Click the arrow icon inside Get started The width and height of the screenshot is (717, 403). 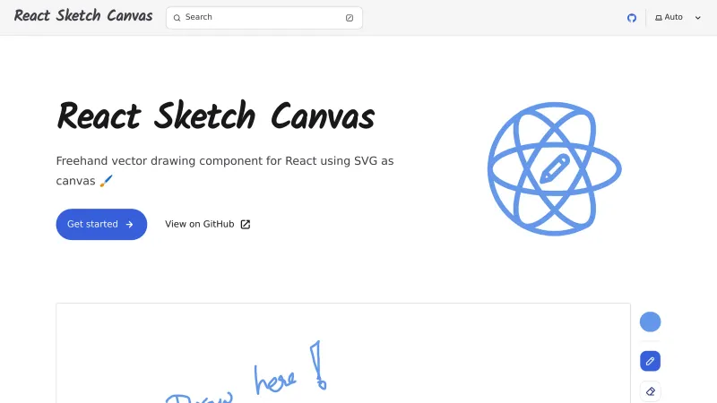(130, 224)
